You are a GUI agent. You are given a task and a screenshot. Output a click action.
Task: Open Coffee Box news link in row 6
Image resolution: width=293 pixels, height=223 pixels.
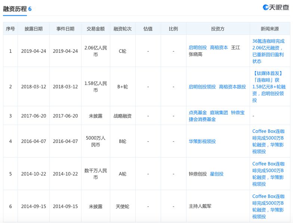[x=268, y=207]
